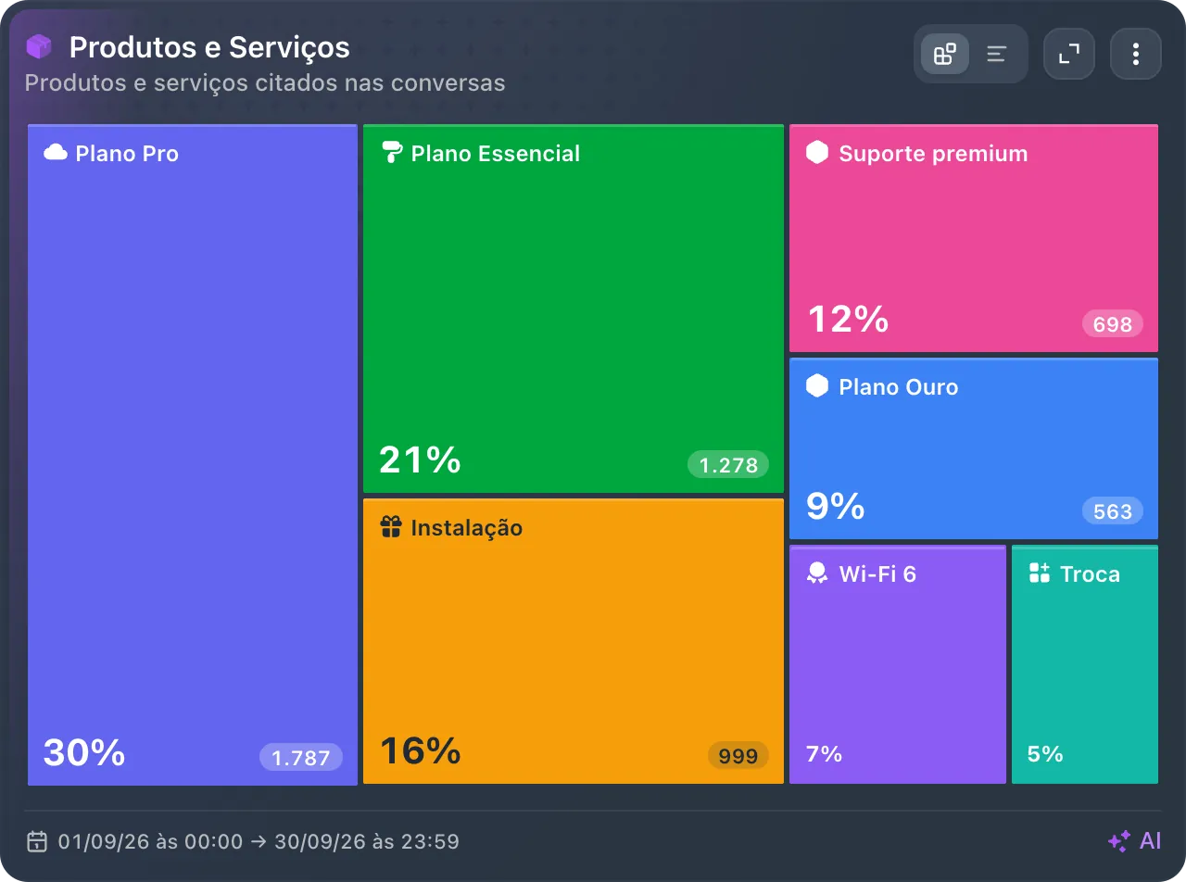Screen dimensions: 1186x882
Task: Click the 1.278 count badge
Action: pos(728,464)
